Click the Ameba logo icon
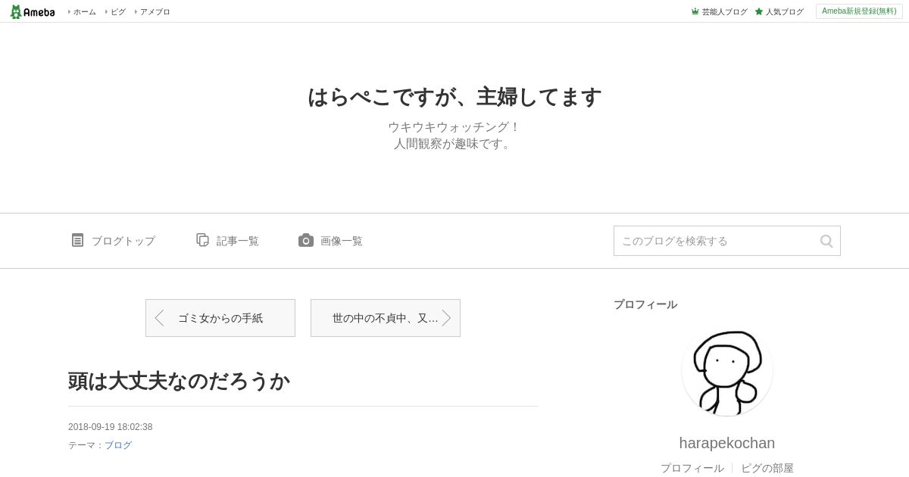 (33, 11)
